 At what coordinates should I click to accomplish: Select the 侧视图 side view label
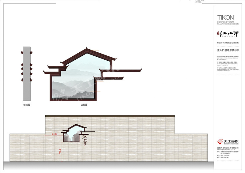click(x=27, y=105)
